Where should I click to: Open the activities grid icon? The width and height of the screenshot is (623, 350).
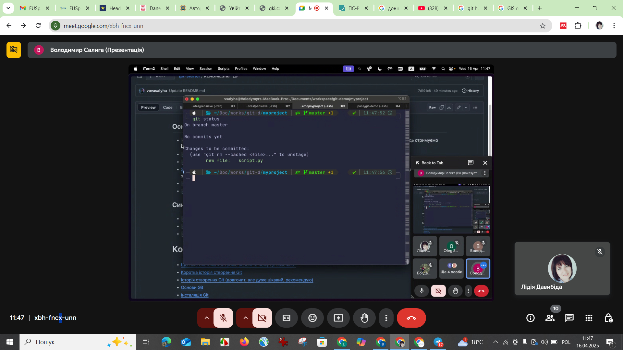click(x=589, y=318)
